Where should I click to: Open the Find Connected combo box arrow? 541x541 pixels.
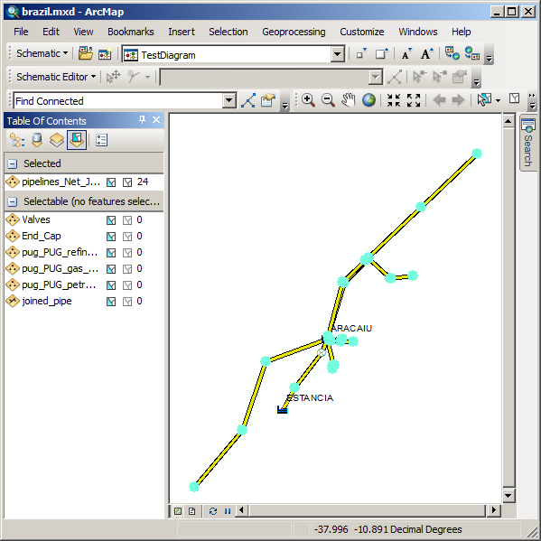[x=229, y=101]
